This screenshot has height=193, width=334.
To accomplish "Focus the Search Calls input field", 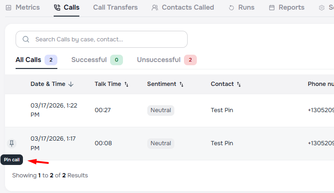I will tap(108, 40).
